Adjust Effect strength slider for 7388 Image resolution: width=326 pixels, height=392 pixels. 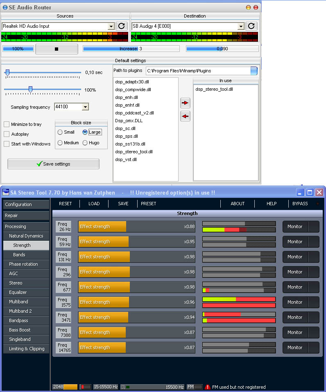(x=136, y=332)
